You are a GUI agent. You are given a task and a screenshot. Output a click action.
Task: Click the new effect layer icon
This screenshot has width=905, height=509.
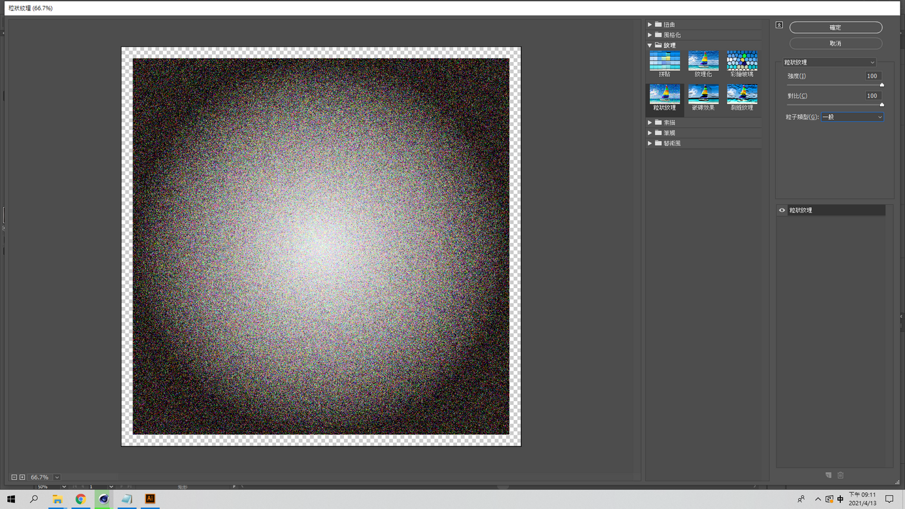coord(828,475)
